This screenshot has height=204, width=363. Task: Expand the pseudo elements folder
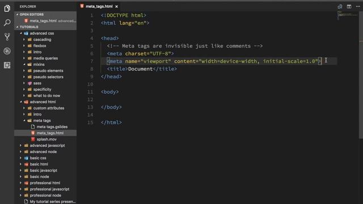24,71
